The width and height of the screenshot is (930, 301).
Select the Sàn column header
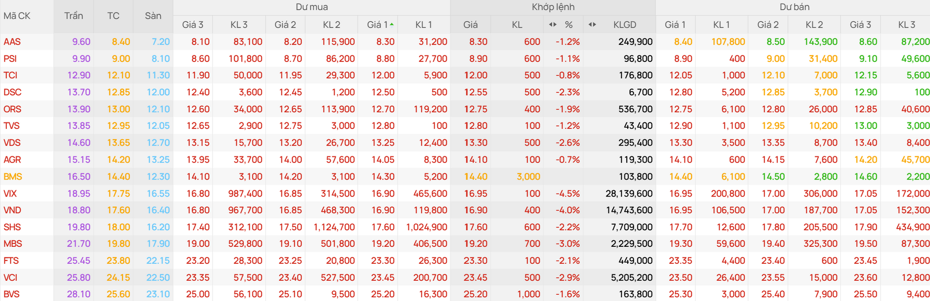tap(153, 16)
